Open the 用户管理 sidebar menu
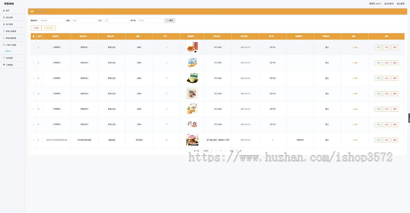This screenshot has height=213, width=410. [12, 24]
